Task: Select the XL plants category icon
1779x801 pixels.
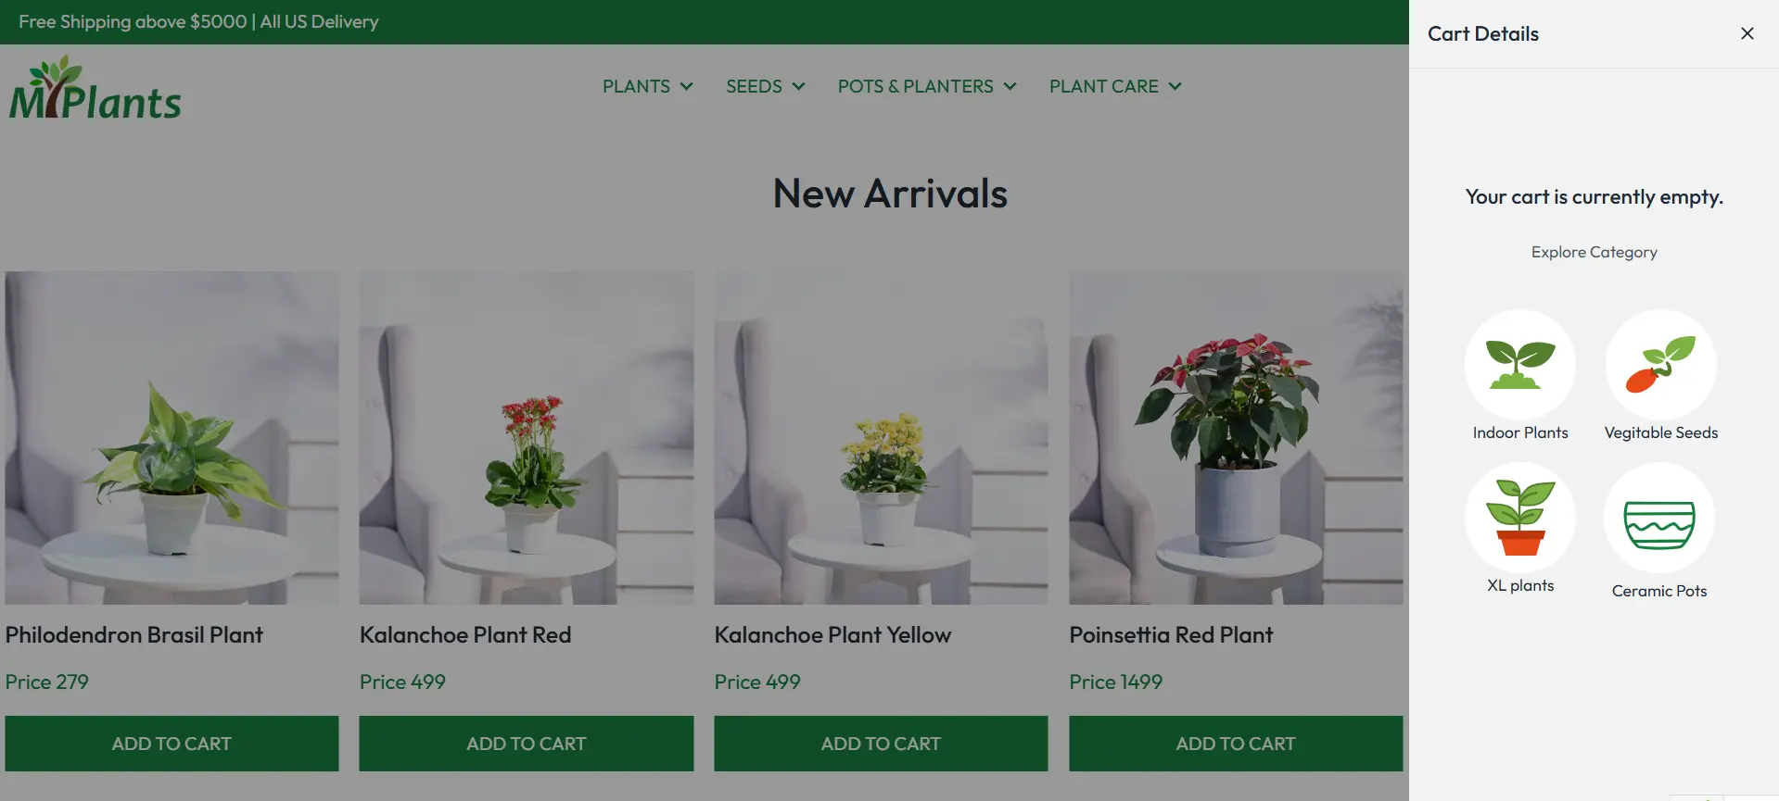Action: pos(1520,518)
